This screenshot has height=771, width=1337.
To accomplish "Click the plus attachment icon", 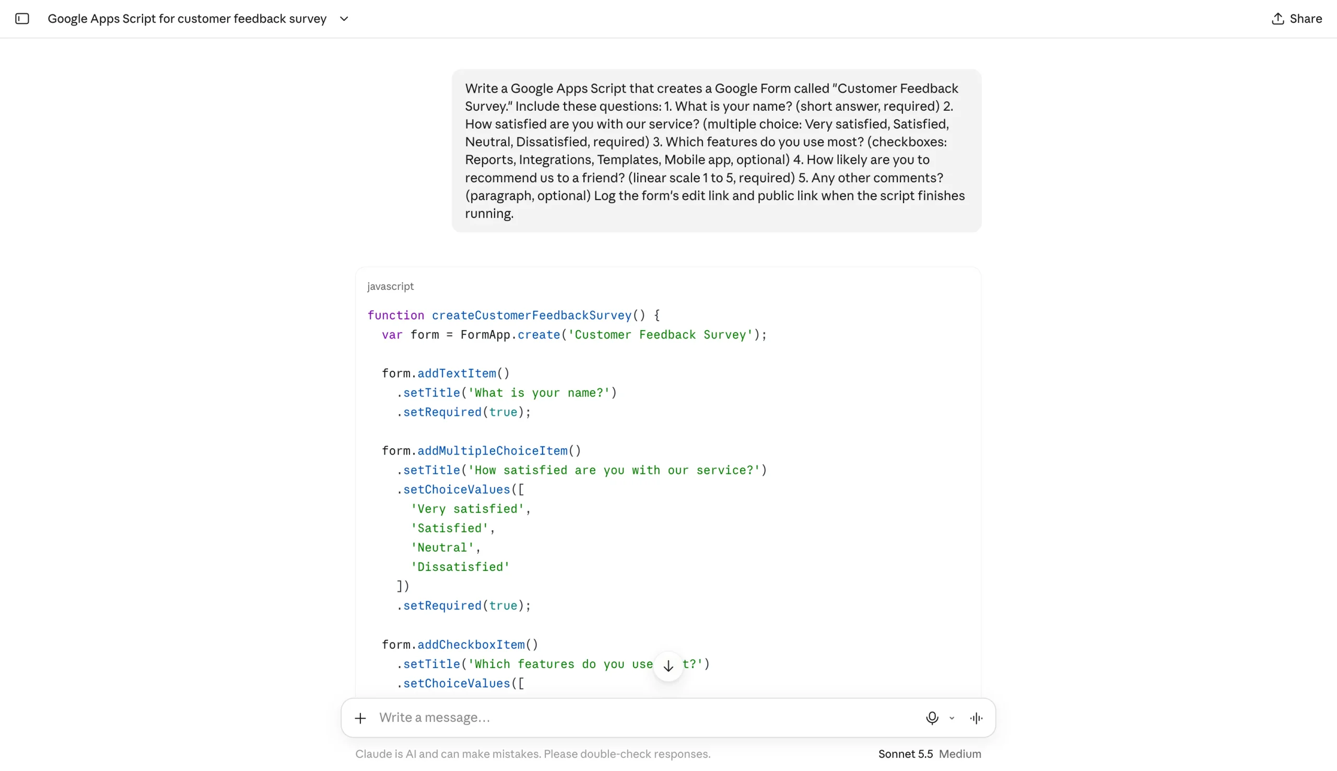I will 360,718.
